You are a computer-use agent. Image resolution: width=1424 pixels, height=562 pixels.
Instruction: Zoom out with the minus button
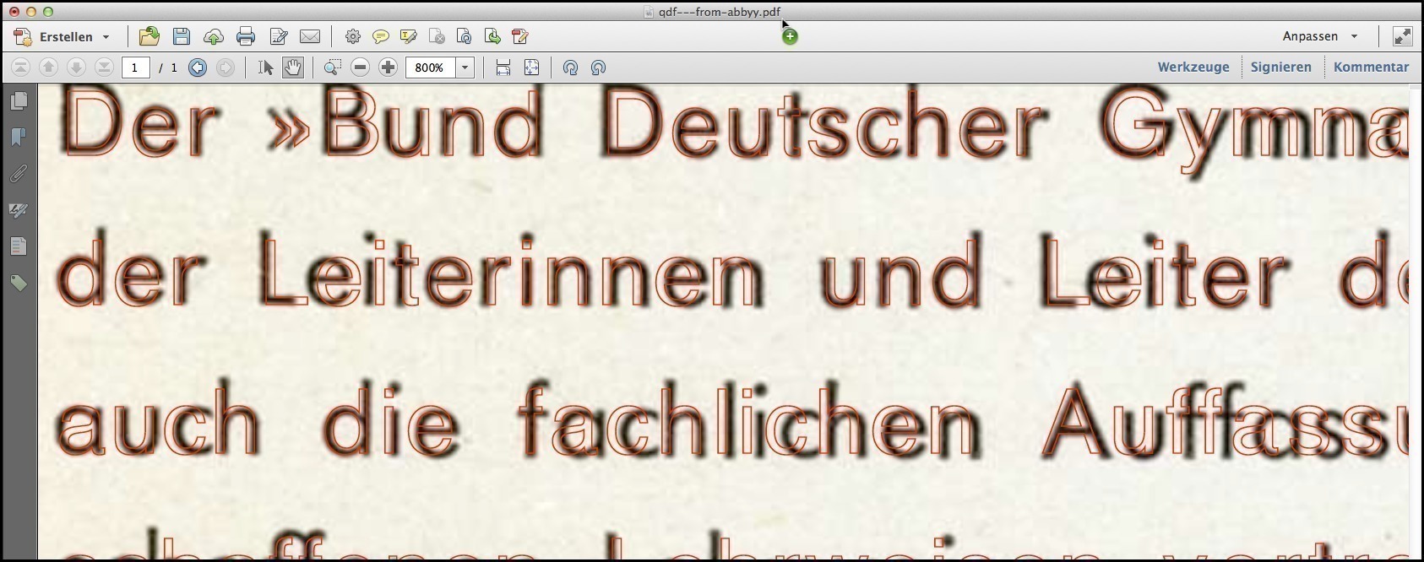pyautogui.click(x=361, y=68)
